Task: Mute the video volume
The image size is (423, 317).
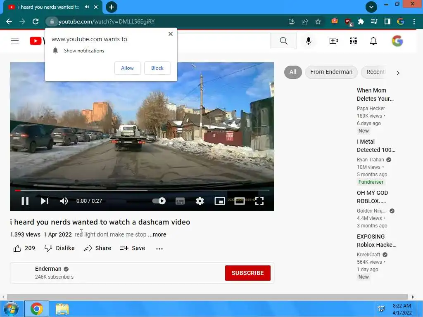Action: click(64, 201)
